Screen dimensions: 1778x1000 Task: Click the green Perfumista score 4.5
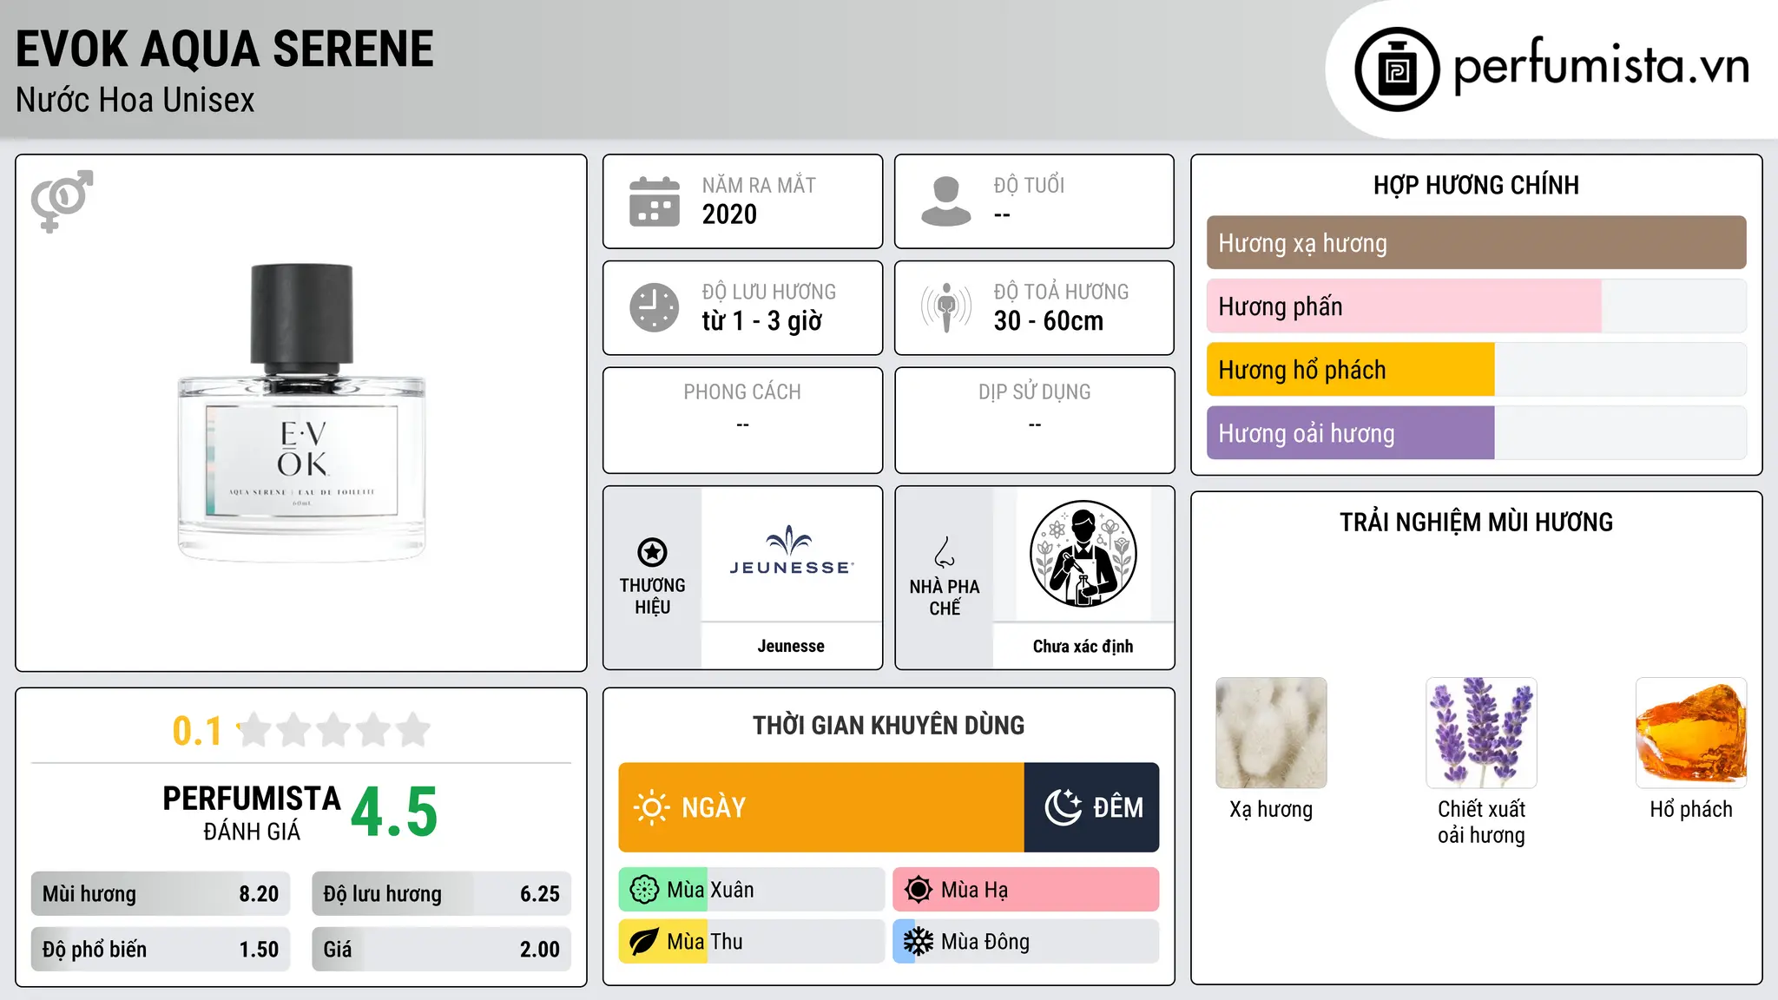pos(394,812)
